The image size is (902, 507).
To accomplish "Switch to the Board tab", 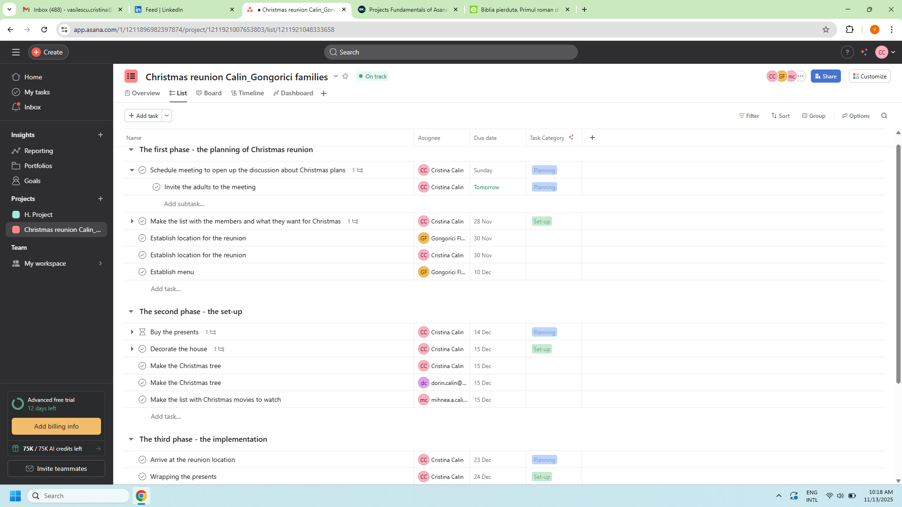I will [209, 93].
